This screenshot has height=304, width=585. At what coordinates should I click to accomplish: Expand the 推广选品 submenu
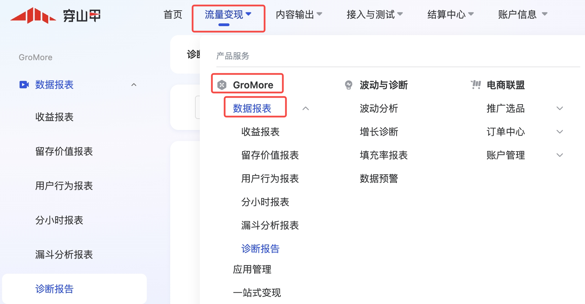tap(560, 108)
